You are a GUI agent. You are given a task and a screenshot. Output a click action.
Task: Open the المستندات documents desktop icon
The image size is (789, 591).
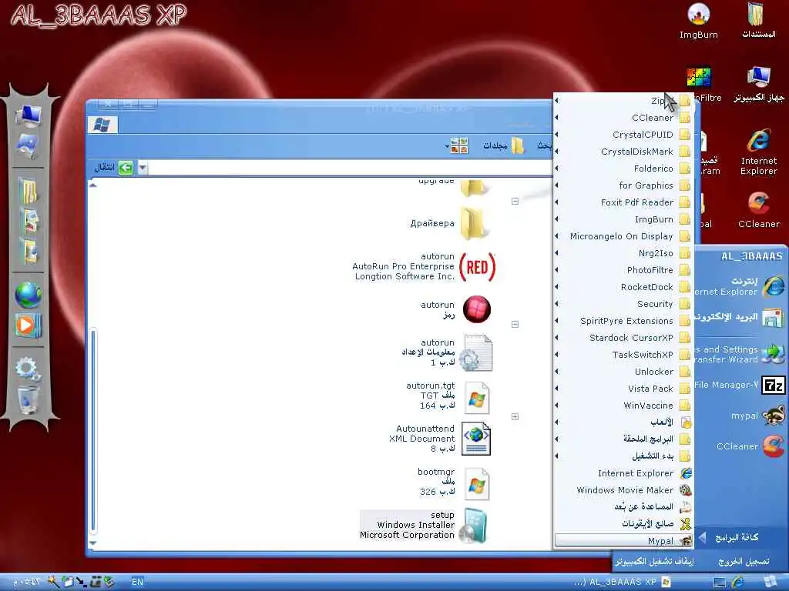[x=758, y=21]
